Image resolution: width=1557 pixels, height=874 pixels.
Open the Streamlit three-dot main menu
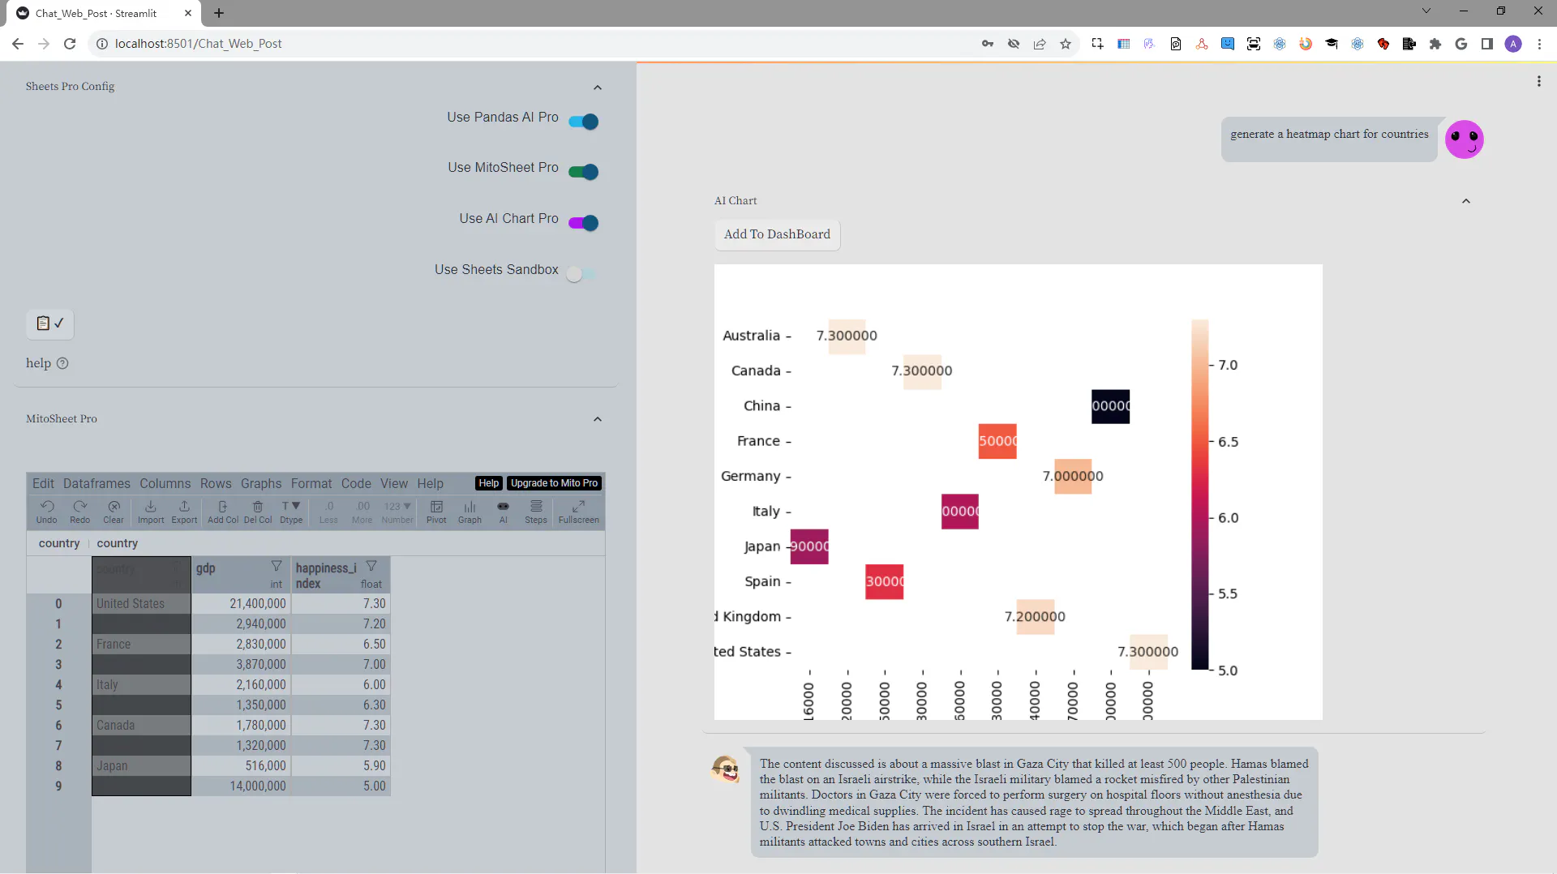click(x=1538, y=81)
